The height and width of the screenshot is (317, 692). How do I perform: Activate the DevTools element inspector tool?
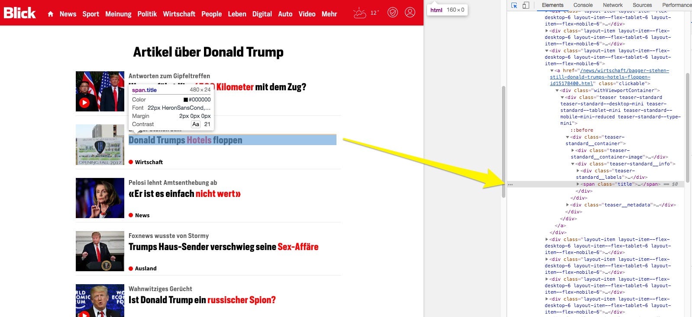coord(514,5)
